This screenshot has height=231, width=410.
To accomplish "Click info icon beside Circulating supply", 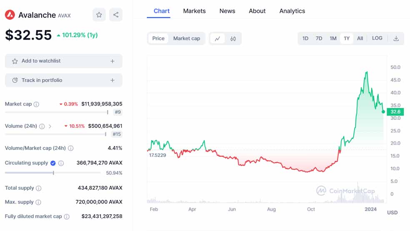I will [61, 163].
